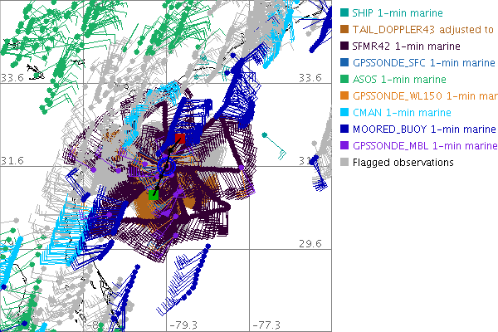The image size is (498, 332).
Task: Click the SHIP teal legend swatch
Action: pyautogui.click(x=344, y=12)
